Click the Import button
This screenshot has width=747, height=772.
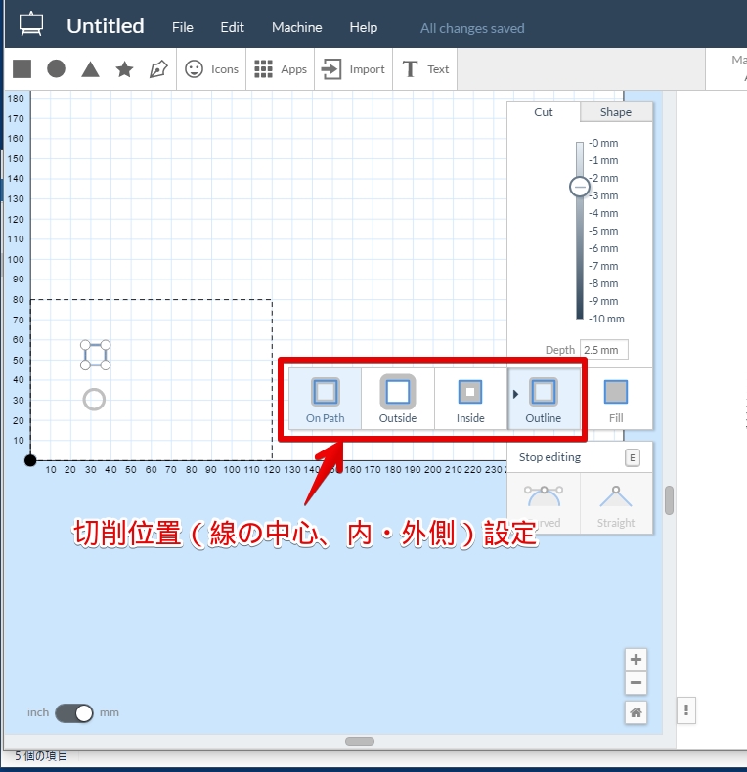point(353,69)
